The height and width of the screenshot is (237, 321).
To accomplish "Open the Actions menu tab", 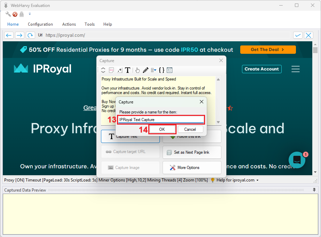I will [x=69, y=24].
